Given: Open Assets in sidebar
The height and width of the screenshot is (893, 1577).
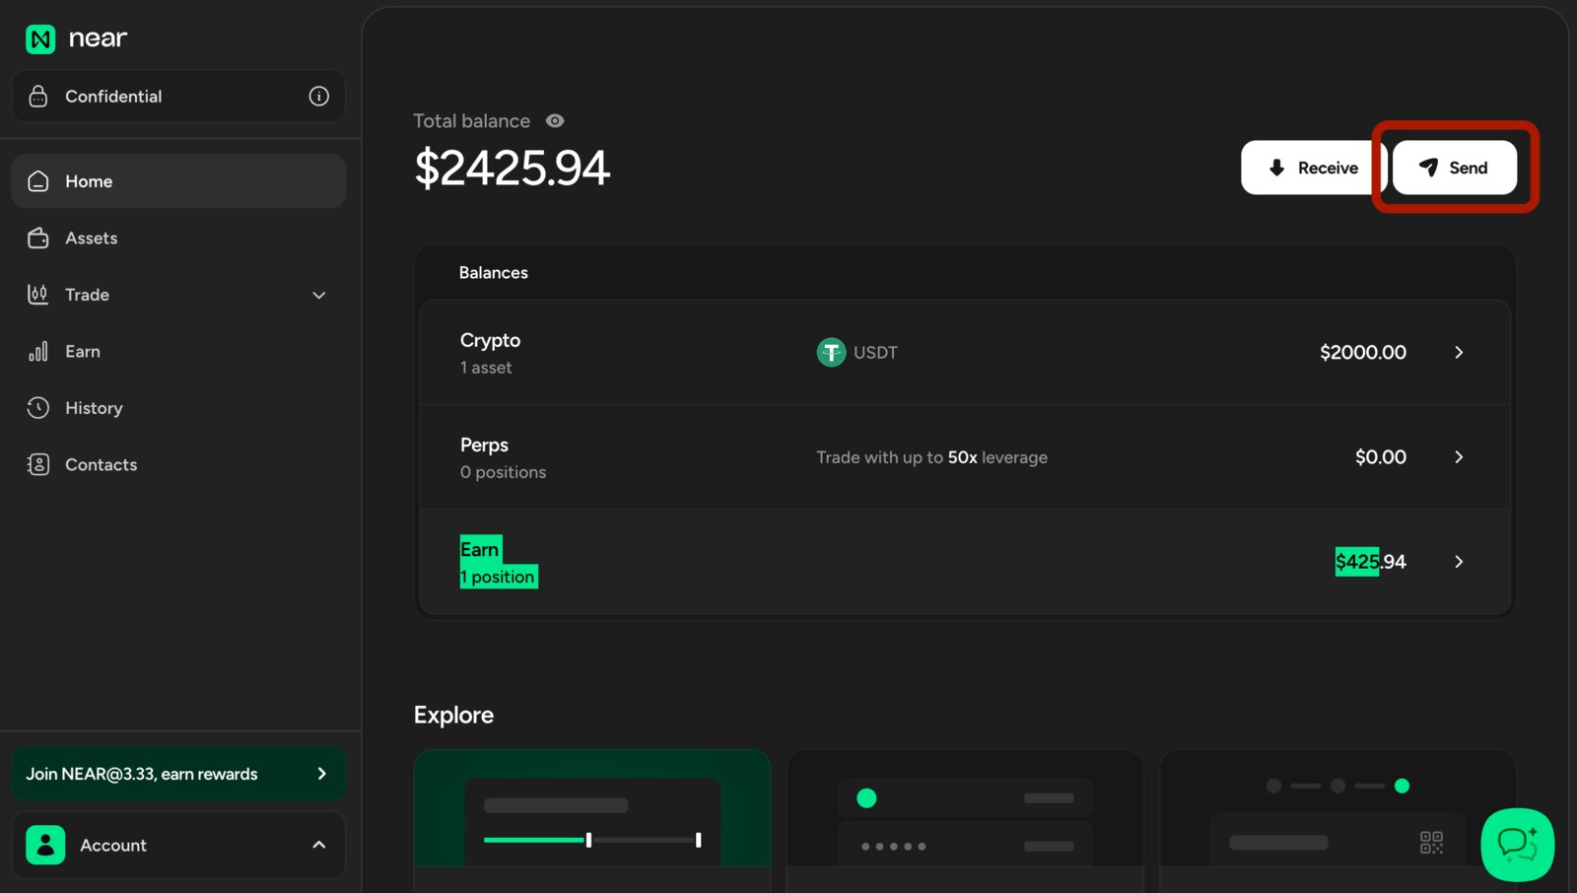Looking at the screenshot, I should pyautogui.click(x=178, y=238).
